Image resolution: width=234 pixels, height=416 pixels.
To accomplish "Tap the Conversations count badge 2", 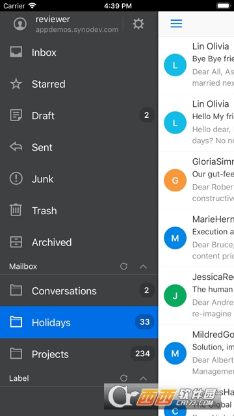I will point(147,290).
